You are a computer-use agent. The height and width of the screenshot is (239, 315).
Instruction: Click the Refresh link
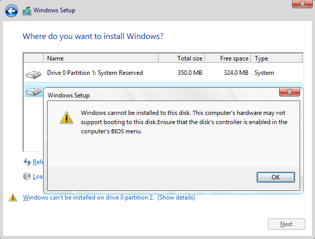click(x=38, y=162)
